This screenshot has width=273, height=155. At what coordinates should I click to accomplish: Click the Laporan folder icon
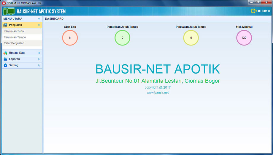tap(5, 59)
